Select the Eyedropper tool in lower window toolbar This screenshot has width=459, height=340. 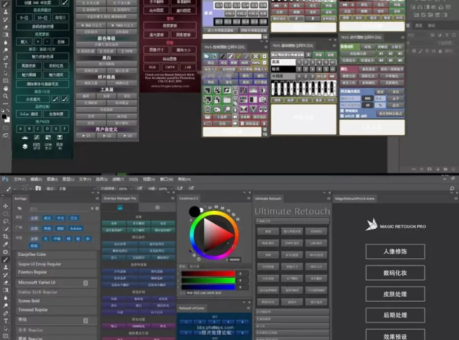click(5, 244)
